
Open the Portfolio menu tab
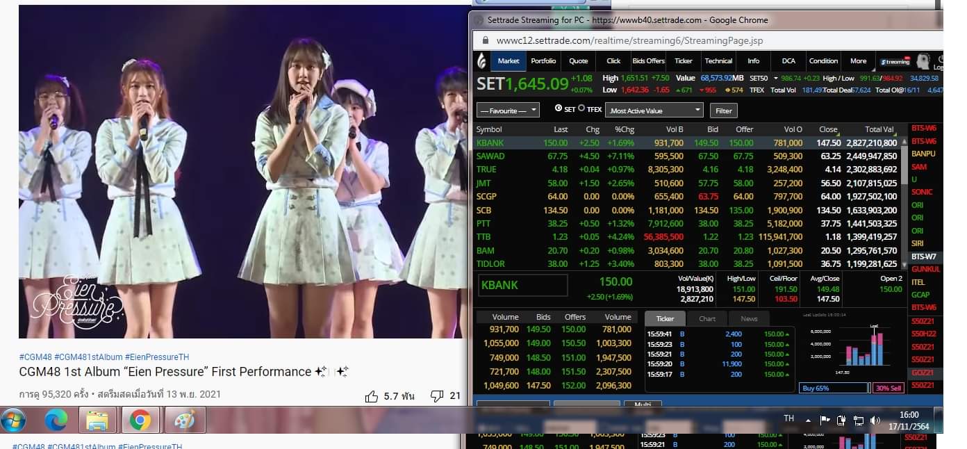543,61
